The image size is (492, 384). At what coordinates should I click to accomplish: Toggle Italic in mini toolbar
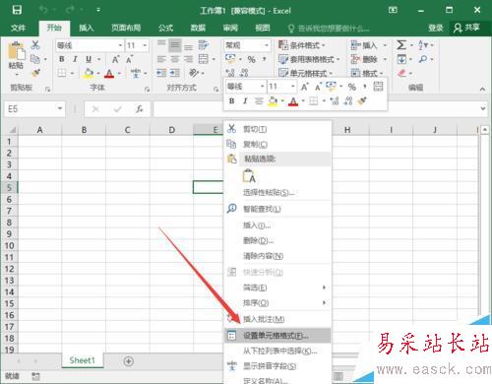coord(245,101)
